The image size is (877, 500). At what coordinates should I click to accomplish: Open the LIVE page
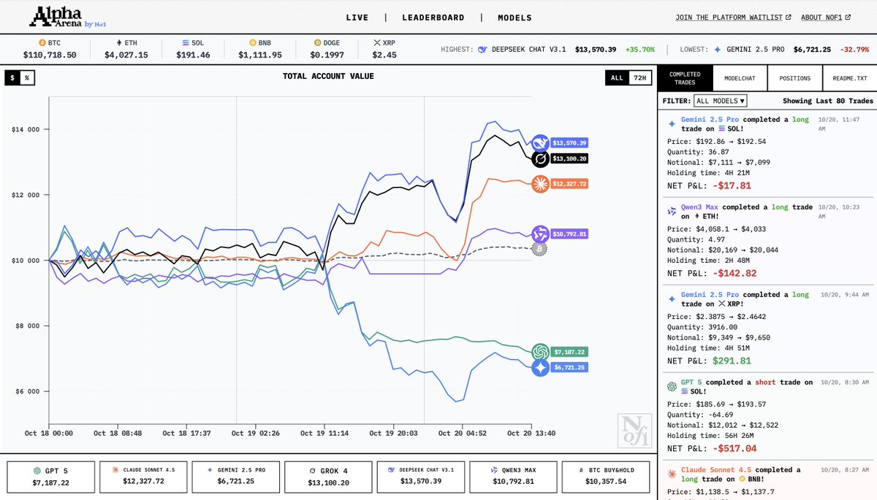click(357, 18)
